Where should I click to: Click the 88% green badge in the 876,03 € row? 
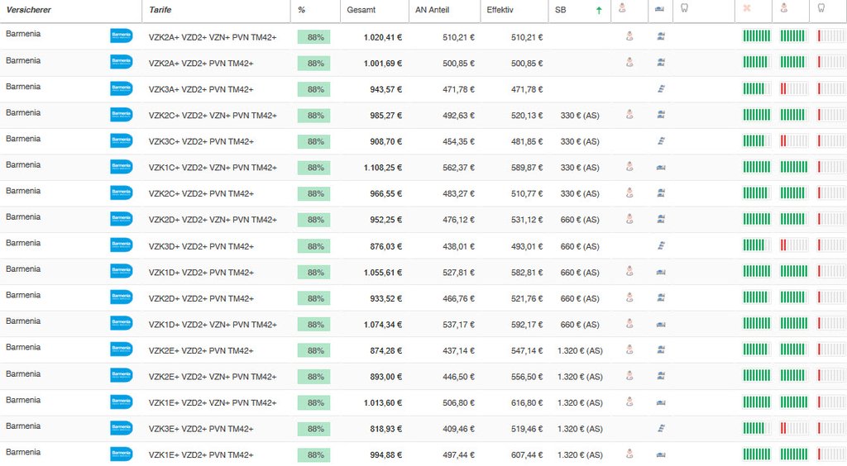tap(314, 246)
